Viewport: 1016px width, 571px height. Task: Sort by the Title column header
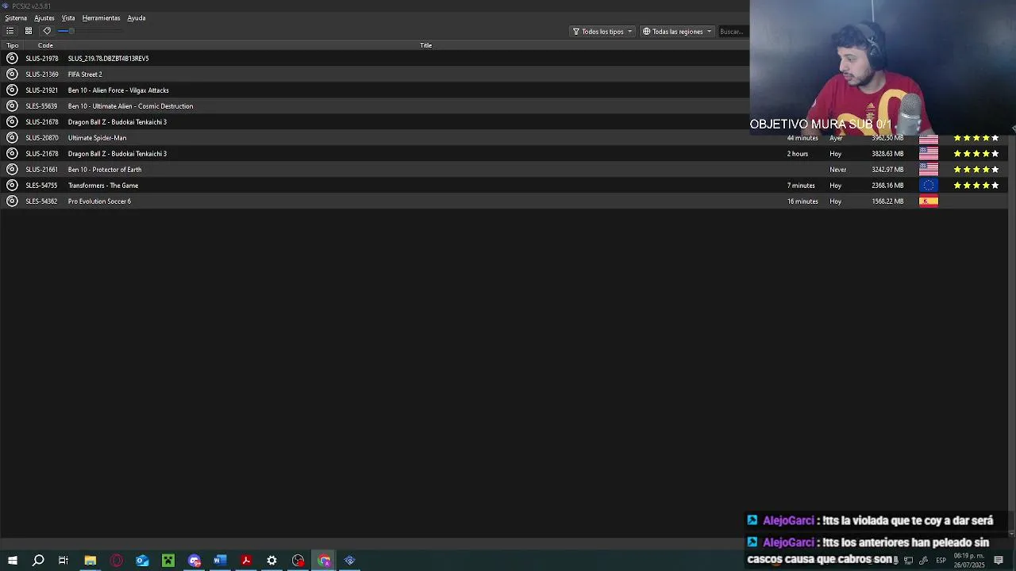coord(425,45)
